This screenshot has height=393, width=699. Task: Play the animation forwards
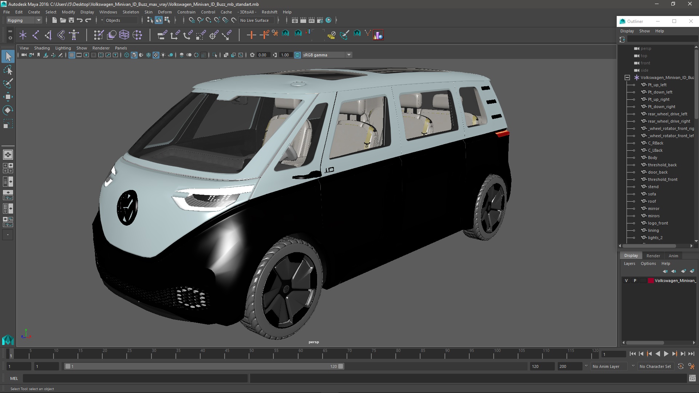(666, 354)
